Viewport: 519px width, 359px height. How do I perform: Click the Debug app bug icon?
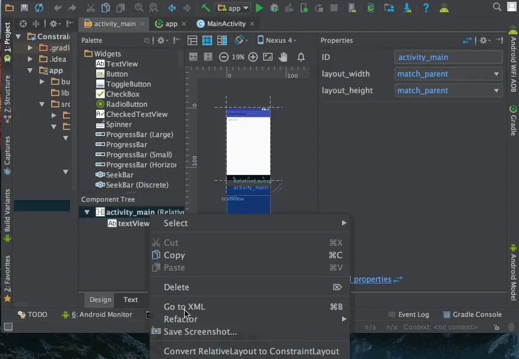point(274,8)
